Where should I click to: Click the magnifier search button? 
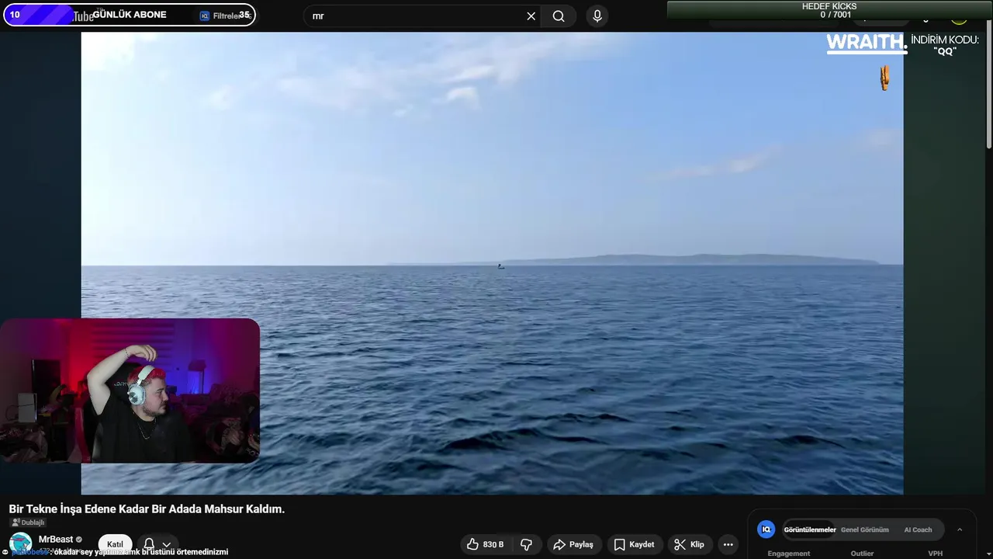pyautogui.click(x=559, y=16)
